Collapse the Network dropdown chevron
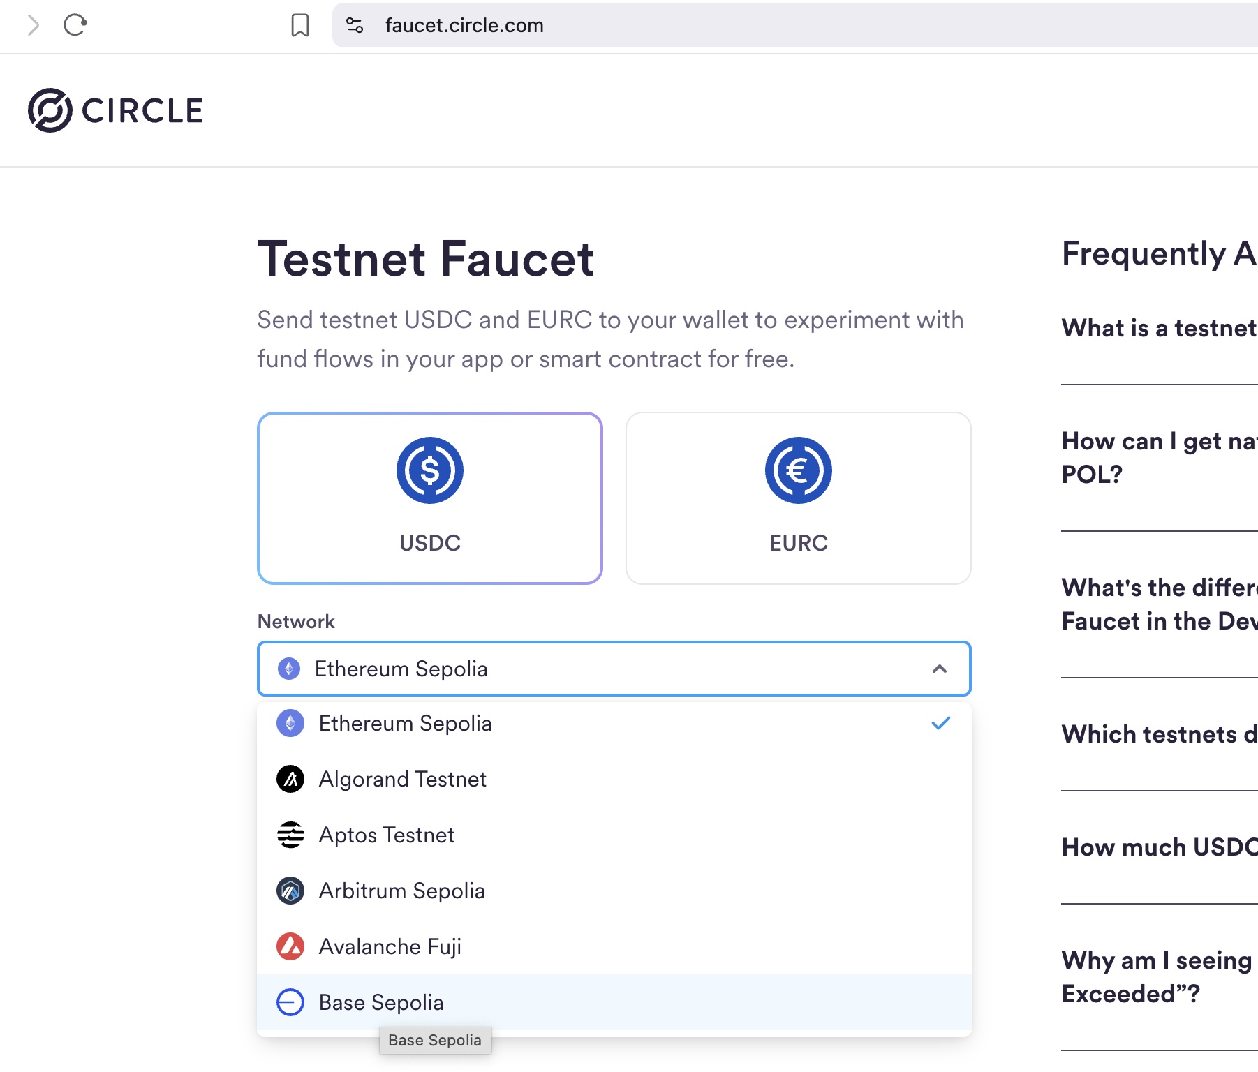Screen dimensions: 1258x1072 tap(940, 669)
